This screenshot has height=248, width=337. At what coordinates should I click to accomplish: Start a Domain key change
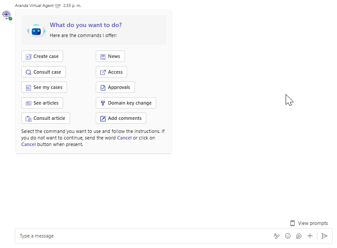click(x=126, y=103)
